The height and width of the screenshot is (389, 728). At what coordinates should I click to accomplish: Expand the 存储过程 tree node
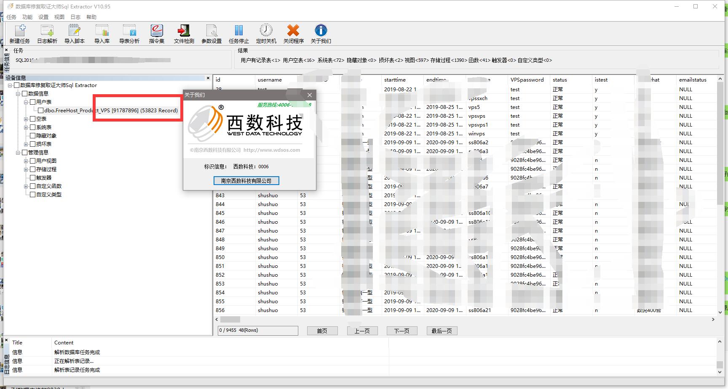tap(26, 169)
